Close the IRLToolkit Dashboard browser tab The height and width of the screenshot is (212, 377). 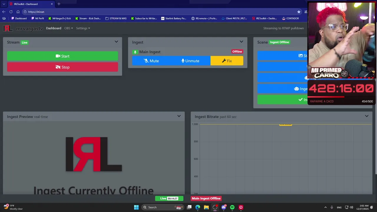(x=52, y=4)
